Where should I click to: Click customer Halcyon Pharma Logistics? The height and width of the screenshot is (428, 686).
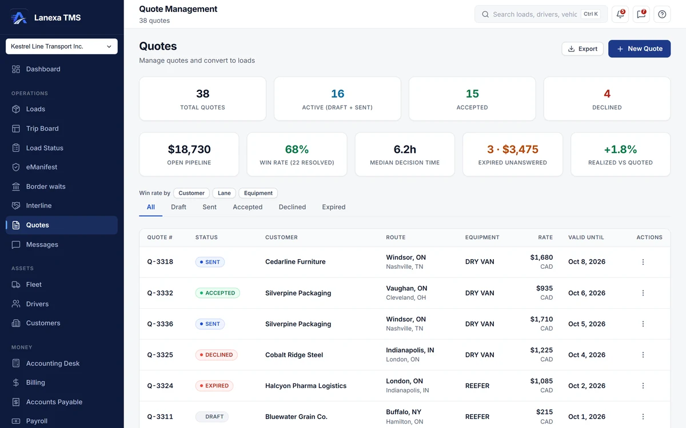(306, 386)
